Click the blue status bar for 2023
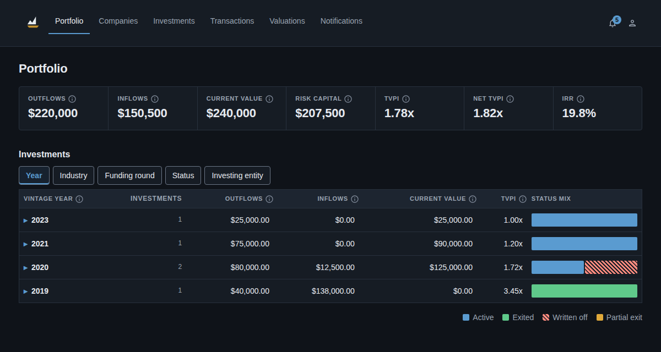 coord(584,220)
